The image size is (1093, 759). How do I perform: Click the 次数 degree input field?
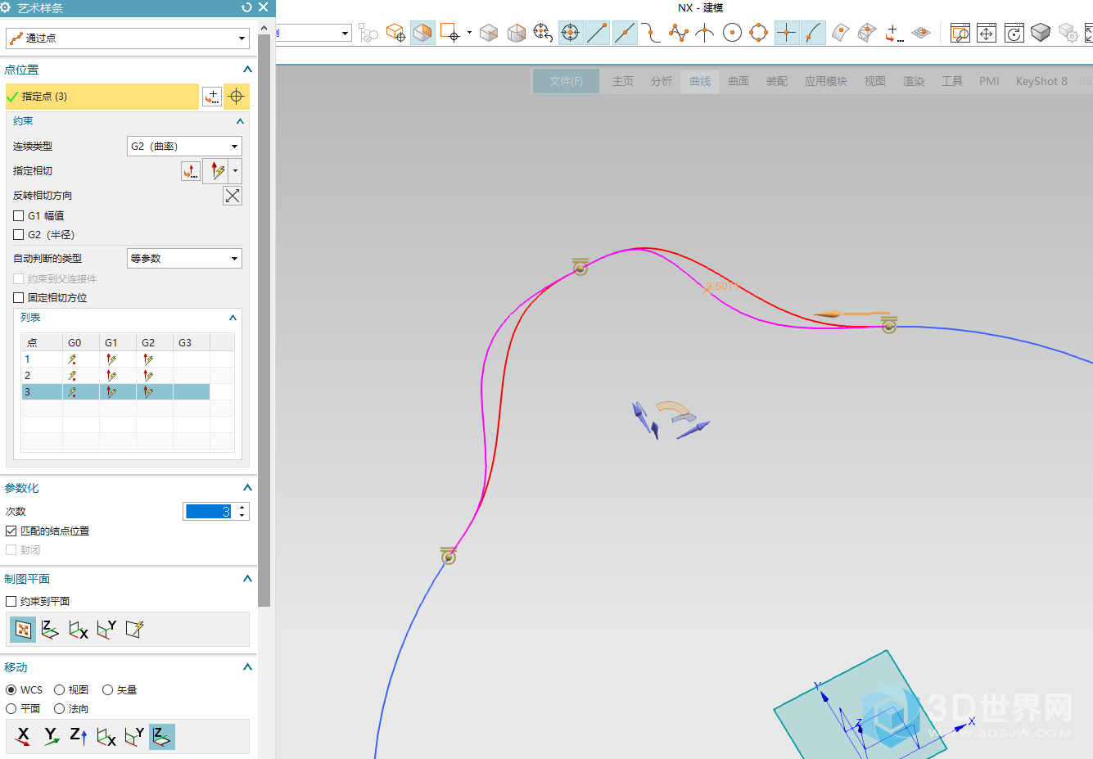point(209,512)
